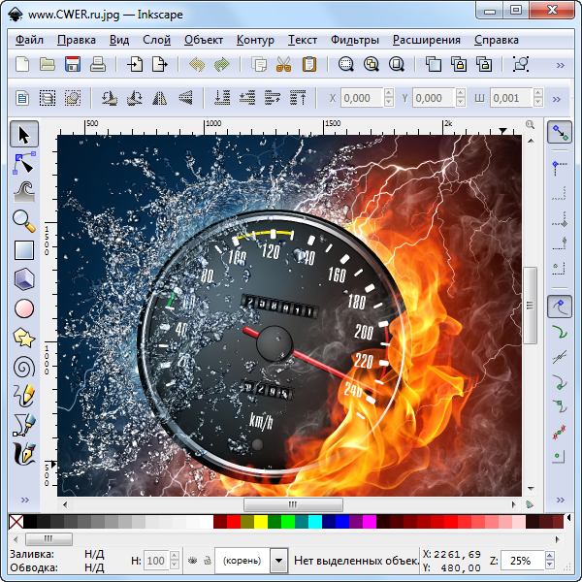
Task: Click the Print document icon
Action: click(x=98, y=65)
